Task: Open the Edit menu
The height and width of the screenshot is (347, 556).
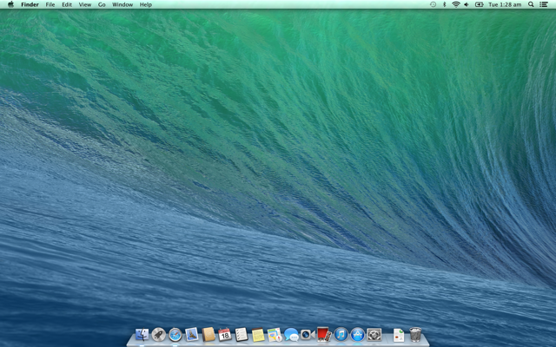Action: click(x=67, y=4)
